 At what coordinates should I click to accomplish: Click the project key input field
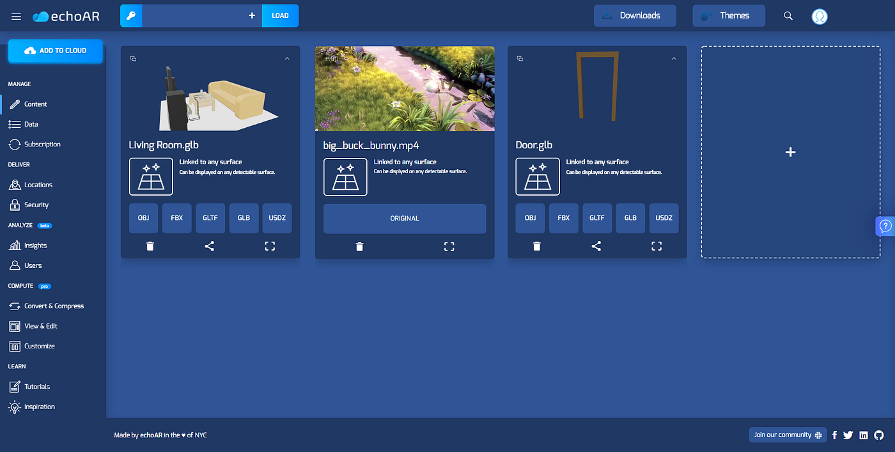point(192,15)
